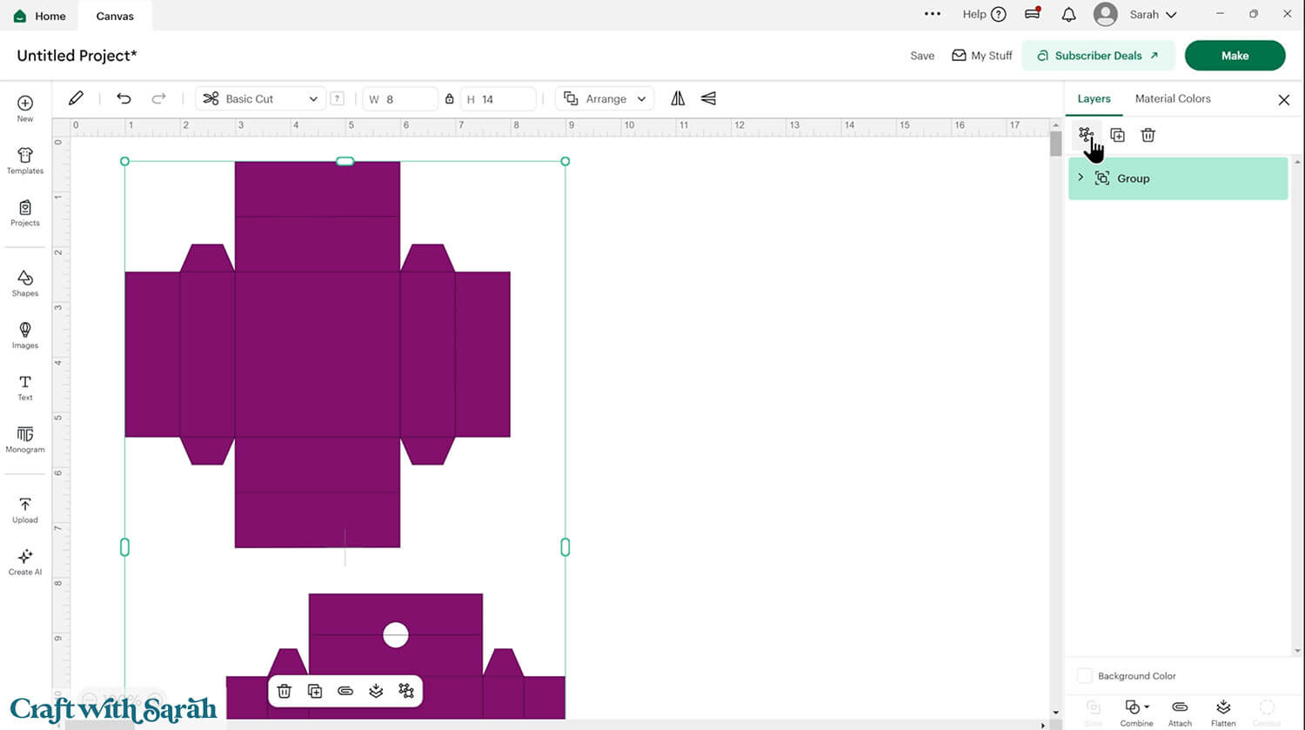Viewport: 1305px width, 730px height.
Task: Click the Upload icon
Action: coord(25,510)
